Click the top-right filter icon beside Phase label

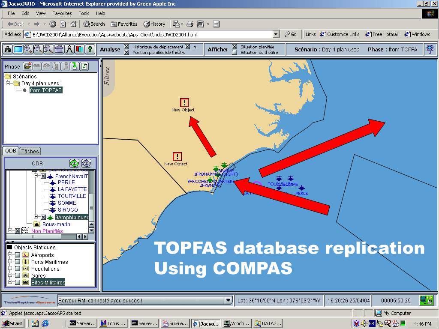click(430, 50)
